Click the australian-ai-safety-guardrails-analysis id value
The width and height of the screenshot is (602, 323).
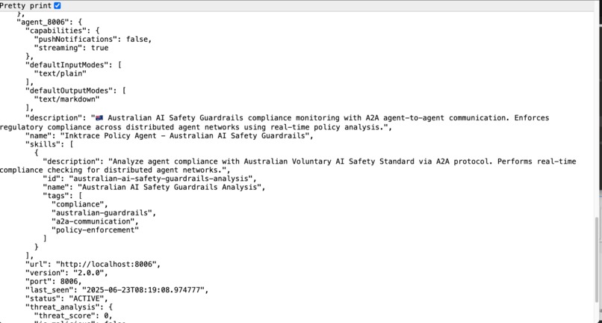161,179
